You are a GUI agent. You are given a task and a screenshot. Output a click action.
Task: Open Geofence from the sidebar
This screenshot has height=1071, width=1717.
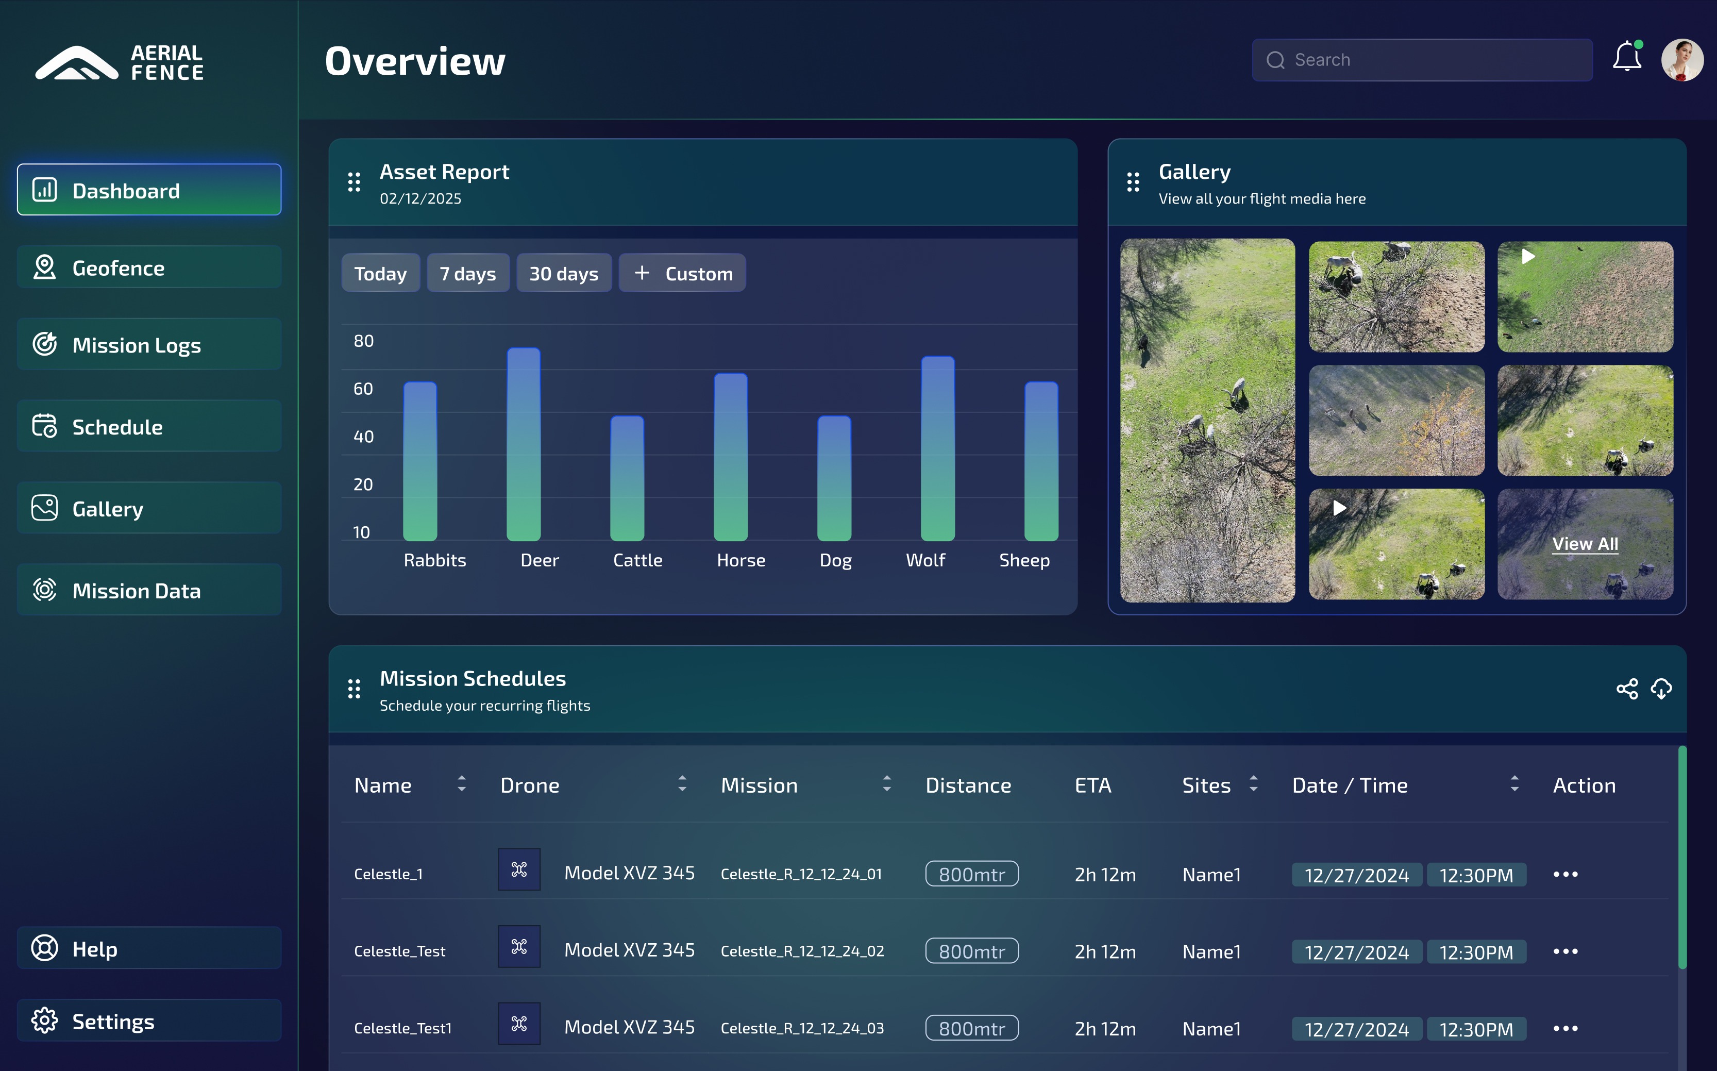[149, 268]
